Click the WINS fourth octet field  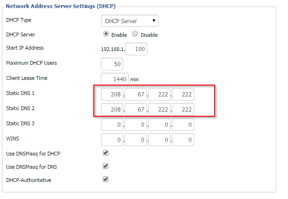coord(183,140)
